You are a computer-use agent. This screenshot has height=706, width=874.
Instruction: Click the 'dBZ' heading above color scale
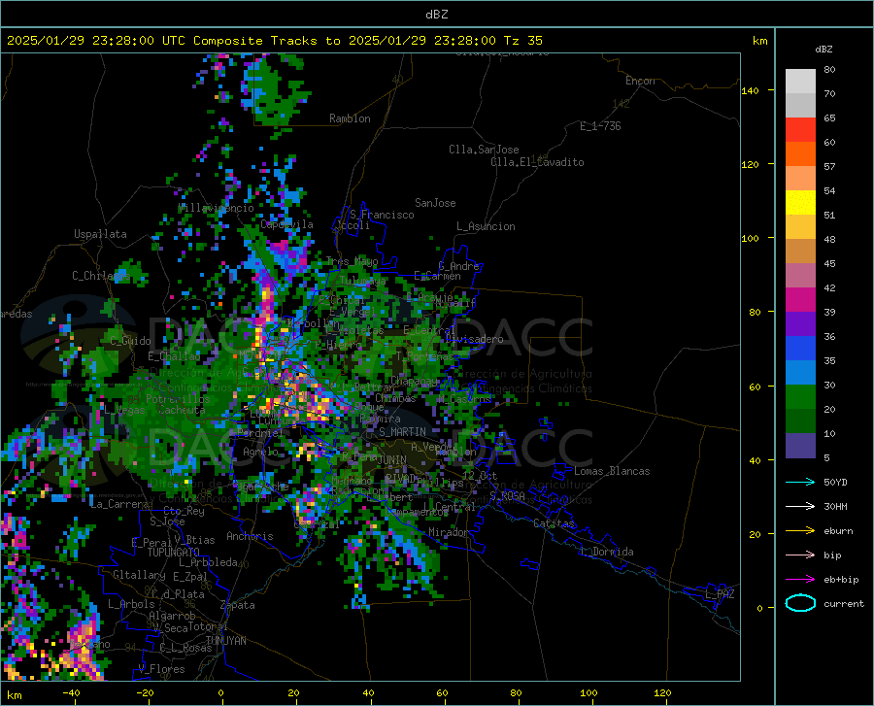pos(824,49)
